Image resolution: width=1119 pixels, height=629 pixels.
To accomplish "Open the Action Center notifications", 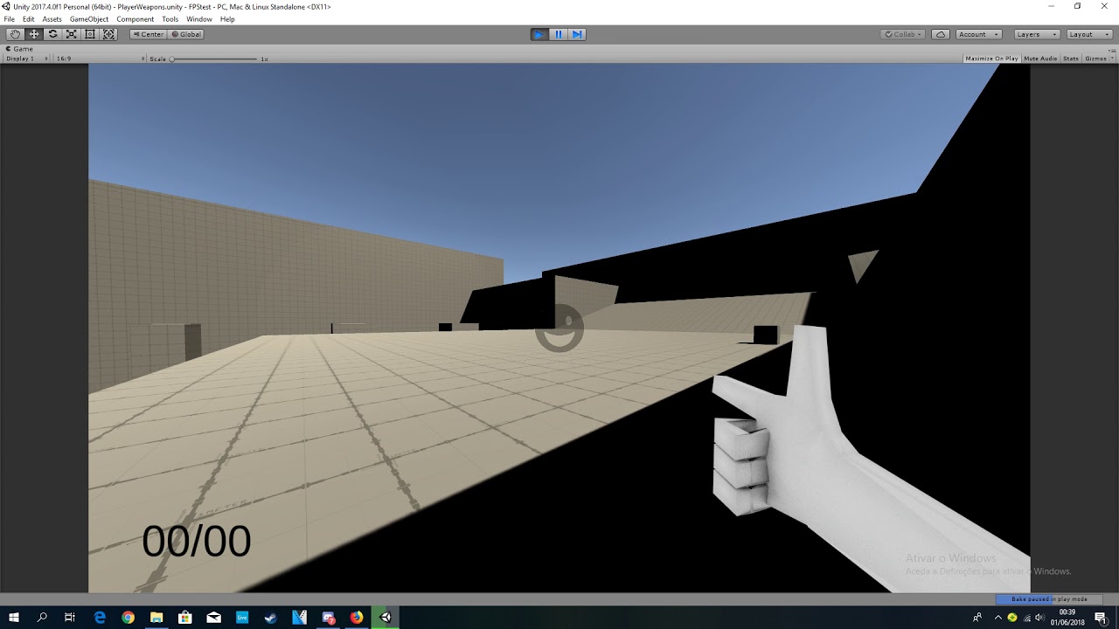I will tap(1101, 618).
